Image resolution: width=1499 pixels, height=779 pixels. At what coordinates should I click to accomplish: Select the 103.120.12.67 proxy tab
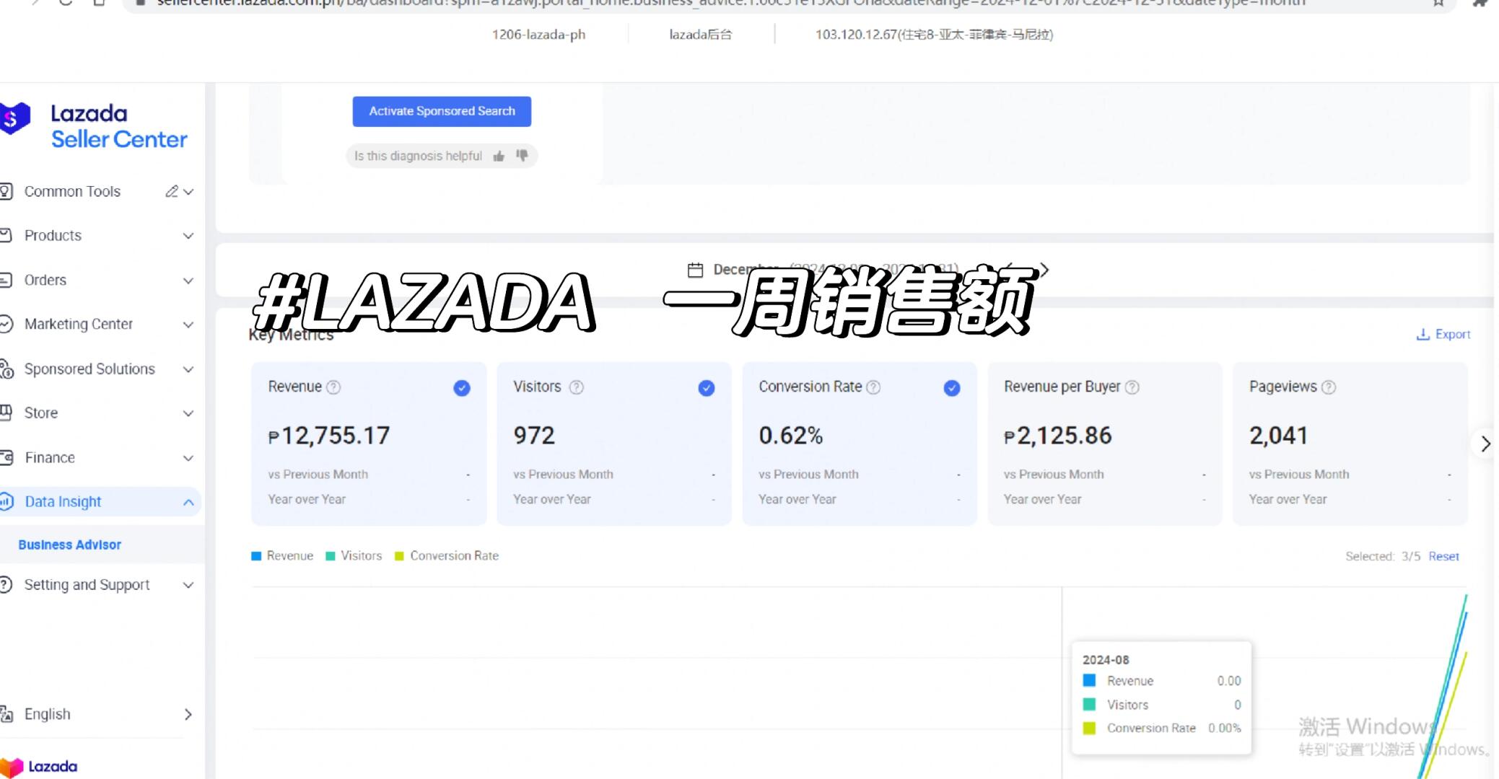point(934,35)
